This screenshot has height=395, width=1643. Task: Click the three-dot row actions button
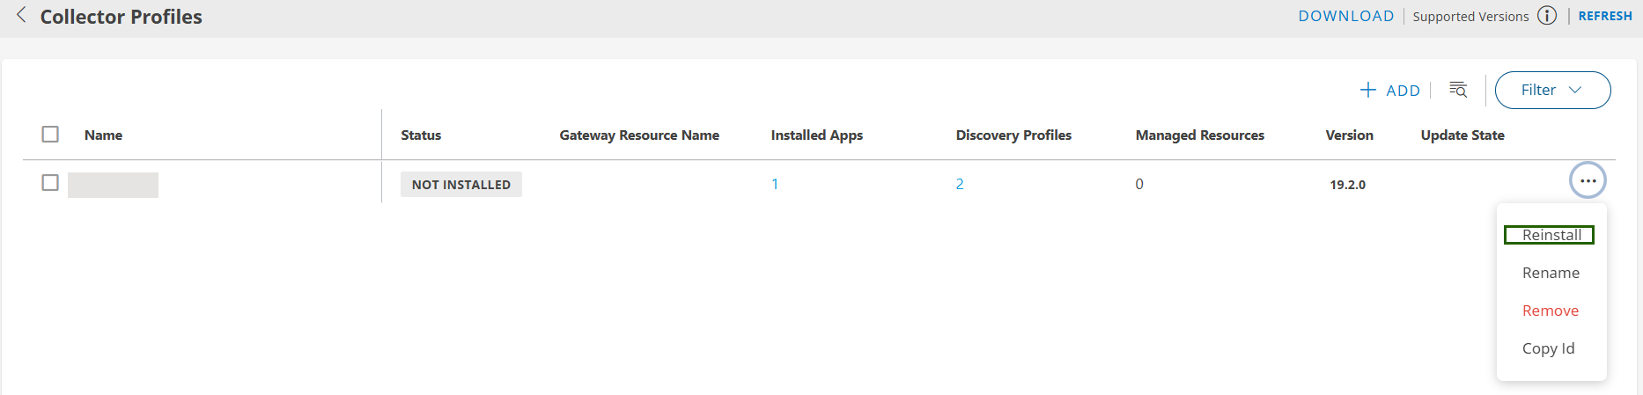click(1588, 181)
